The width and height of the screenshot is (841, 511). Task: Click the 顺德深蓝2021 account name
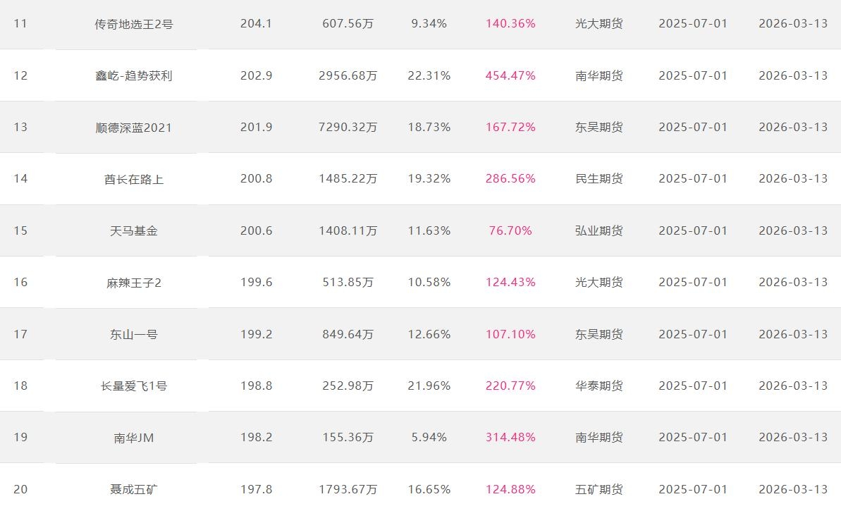coord(134,128)
